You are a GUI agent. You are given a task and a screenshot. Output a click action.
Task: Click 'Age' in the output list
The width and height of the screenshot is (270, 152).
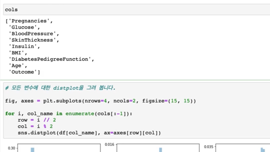(x=16, y=65)
